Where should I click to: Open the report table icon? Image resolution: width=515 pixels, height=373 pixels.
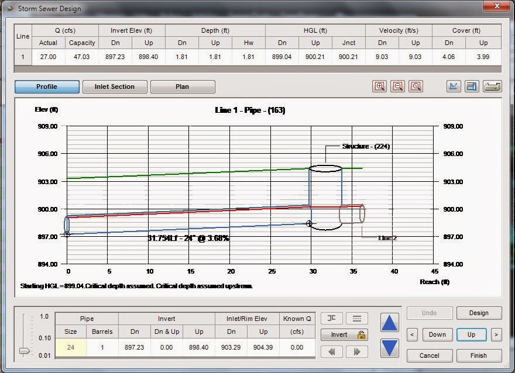472,86
